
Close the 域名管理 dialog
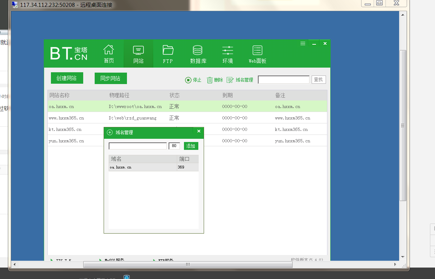click(x=199, y=131)
